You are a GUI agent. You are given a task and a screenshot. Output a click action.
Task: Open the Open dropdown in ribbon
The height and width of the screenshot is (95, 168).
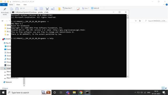click(x=86, y=8)
